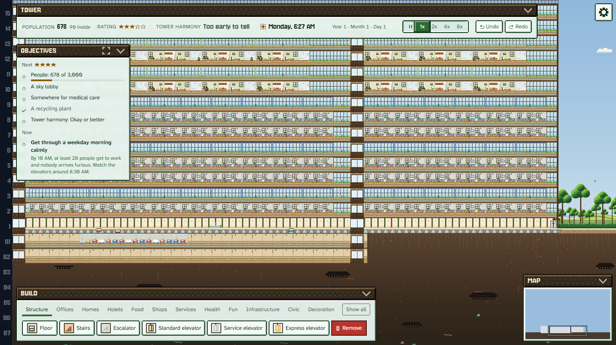Select the Escalator build tool
This screenshot has height=345, width=616.
click(118, 328)
